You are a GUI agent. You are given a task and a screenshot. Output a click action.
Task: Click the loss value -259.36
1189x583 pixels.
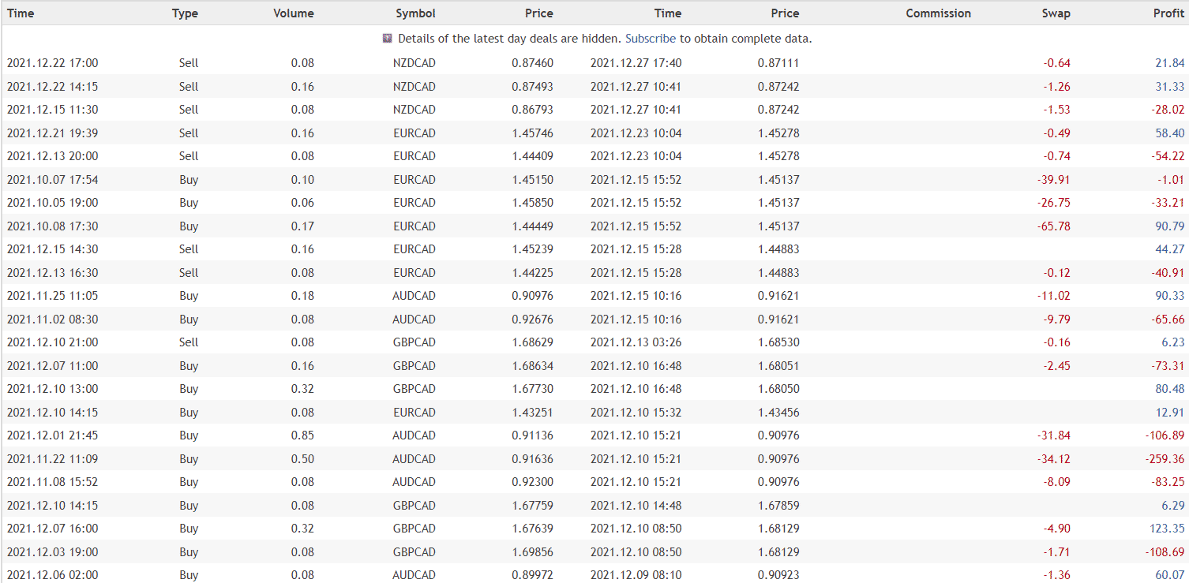(1163, 459)
